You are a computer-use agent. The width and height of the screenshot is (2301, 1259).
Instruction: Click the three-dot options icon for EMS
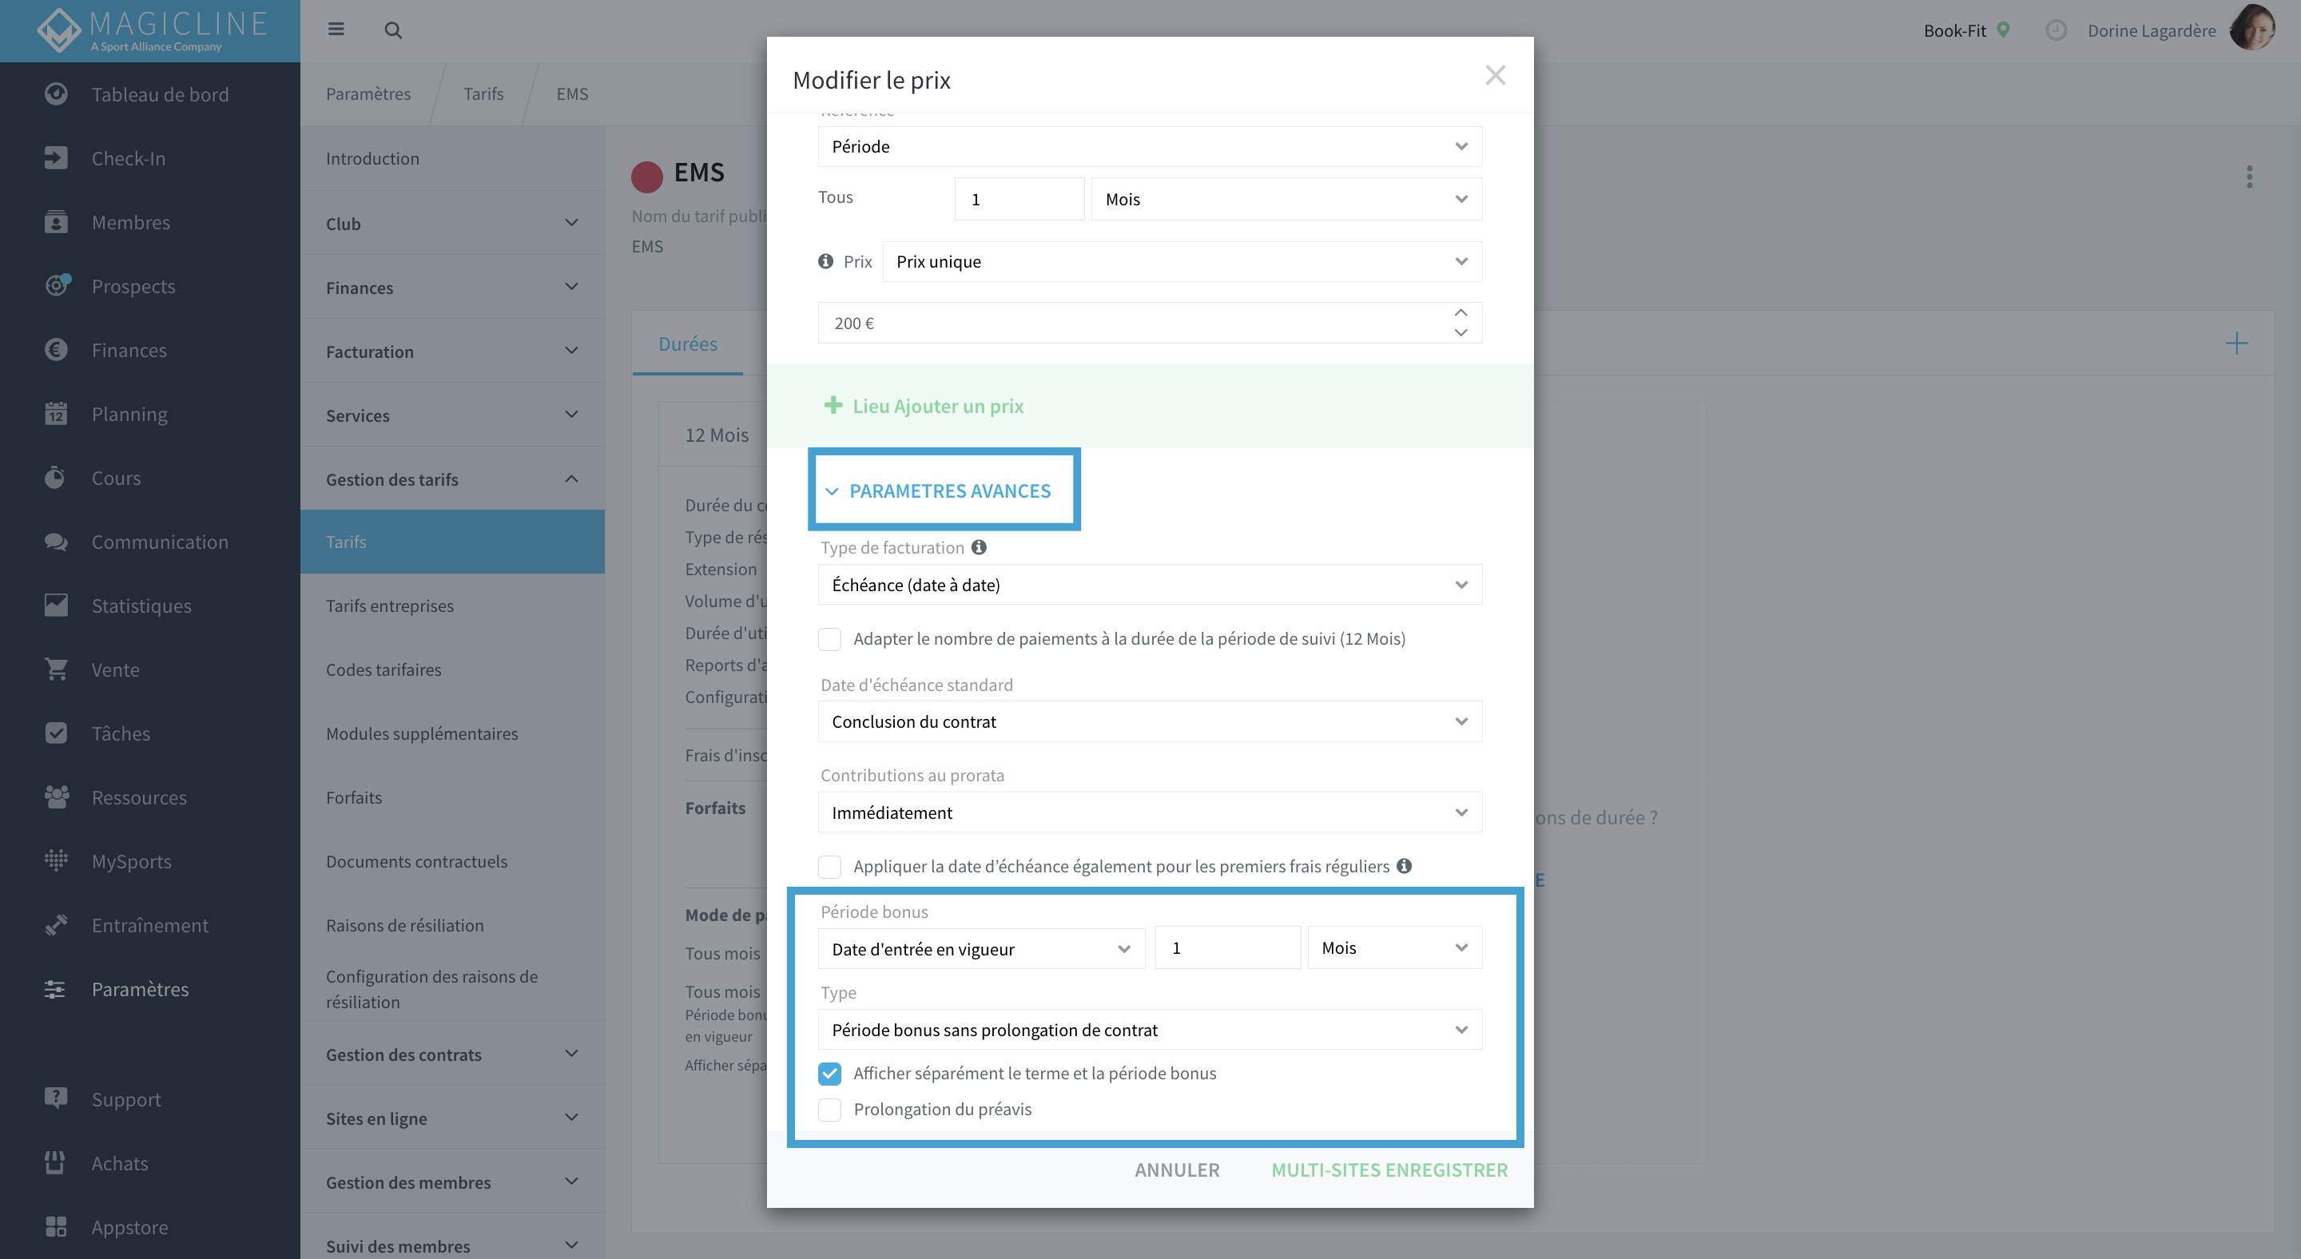pyautogui.click(x=2249, y=176)
